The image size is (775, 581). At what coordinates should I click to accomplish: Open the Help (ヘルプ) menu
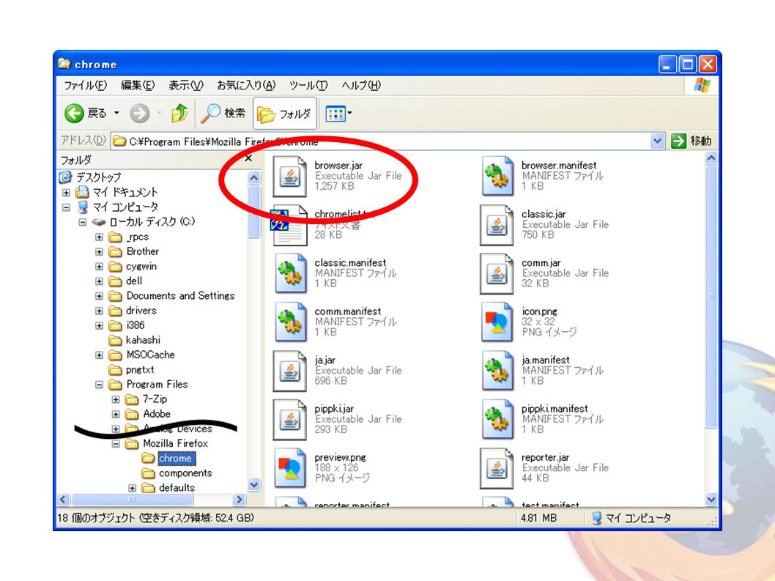(361, 86)
